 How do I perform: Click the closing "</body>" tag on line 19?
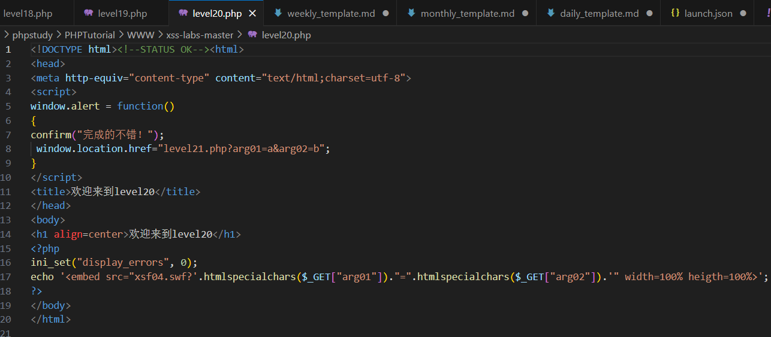[x=51, y=305]
